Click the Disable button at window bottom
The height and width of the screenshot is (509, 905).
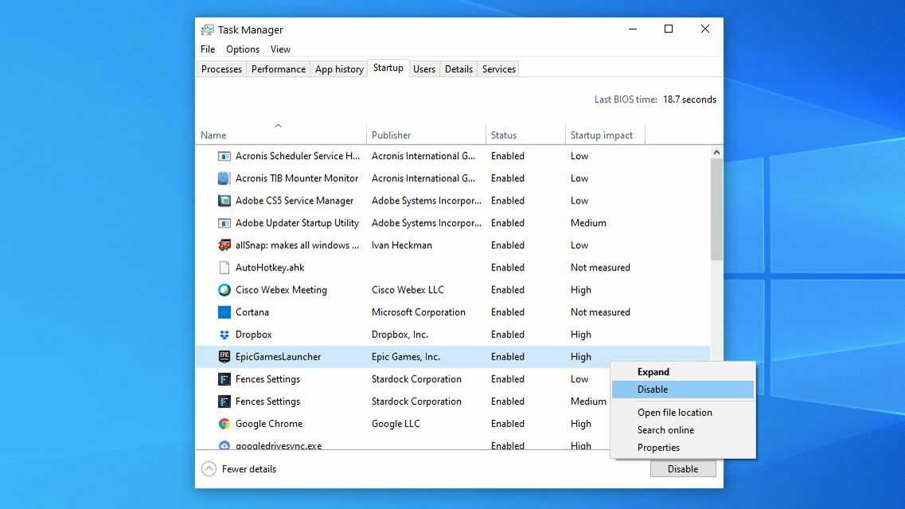[683, 469]
